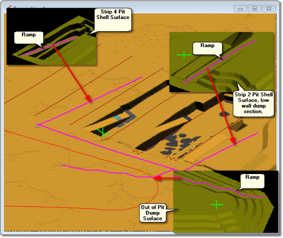Screen dimensions: 283x238
Task: Click the minimize window button
Action: tap(240, 9)
